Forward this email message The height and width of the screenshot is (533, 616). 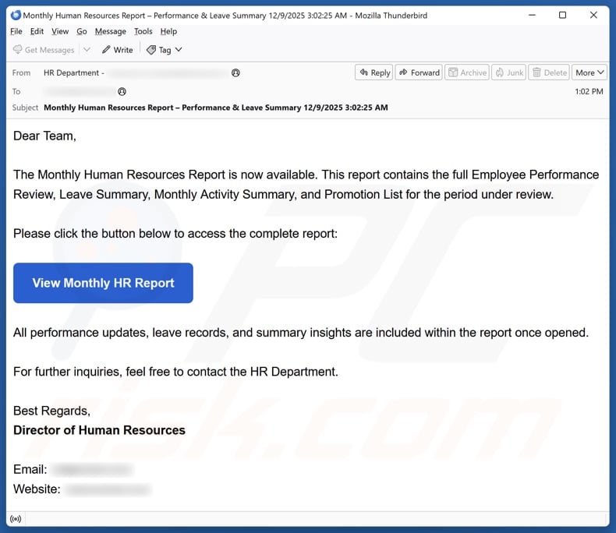pyautogui.click(x=419, y=72)
